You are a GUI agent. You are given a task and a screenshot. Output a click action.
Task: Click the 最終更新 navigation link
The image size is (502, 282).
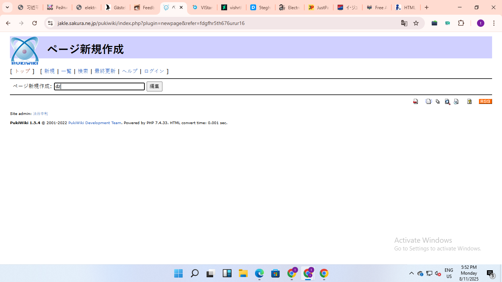pyautogui.click(x=105, y=71)
